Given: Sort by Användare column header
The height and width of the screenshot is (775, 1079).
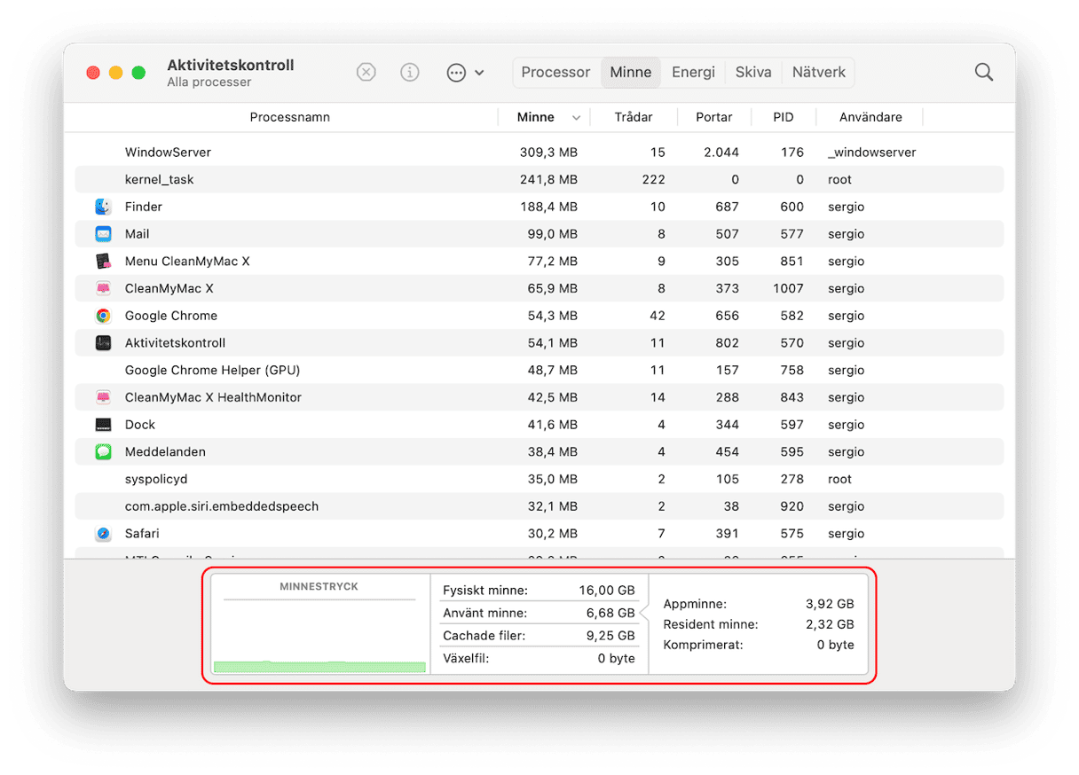Looking at the screenshot, I should [870, 117].
